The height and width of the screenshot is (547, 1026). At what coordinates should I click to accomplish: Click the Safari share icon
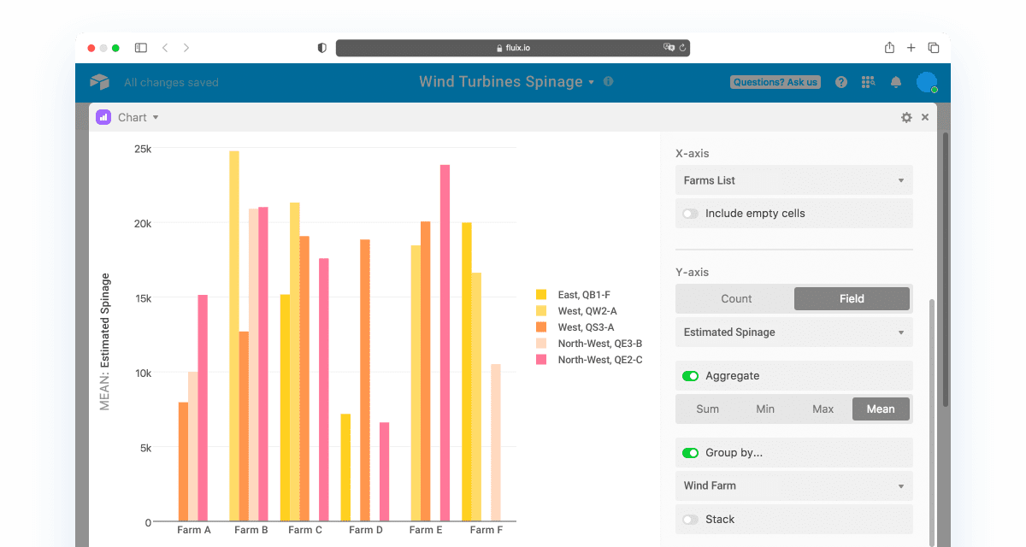pyautogui.click(x=889, y=48)
